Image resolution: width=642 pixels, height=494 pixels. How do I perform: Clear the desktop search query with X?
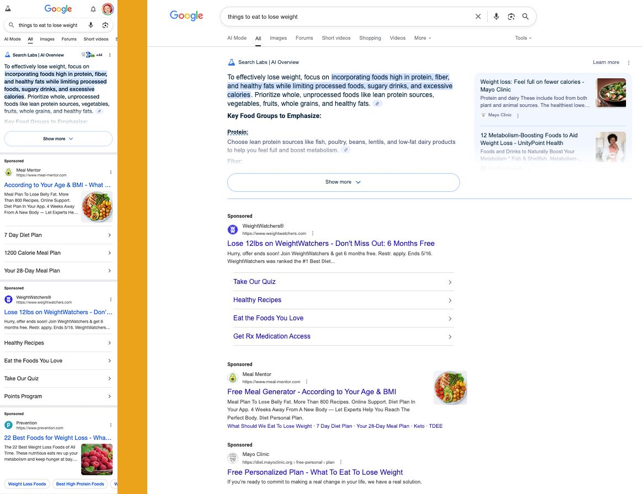478,17
